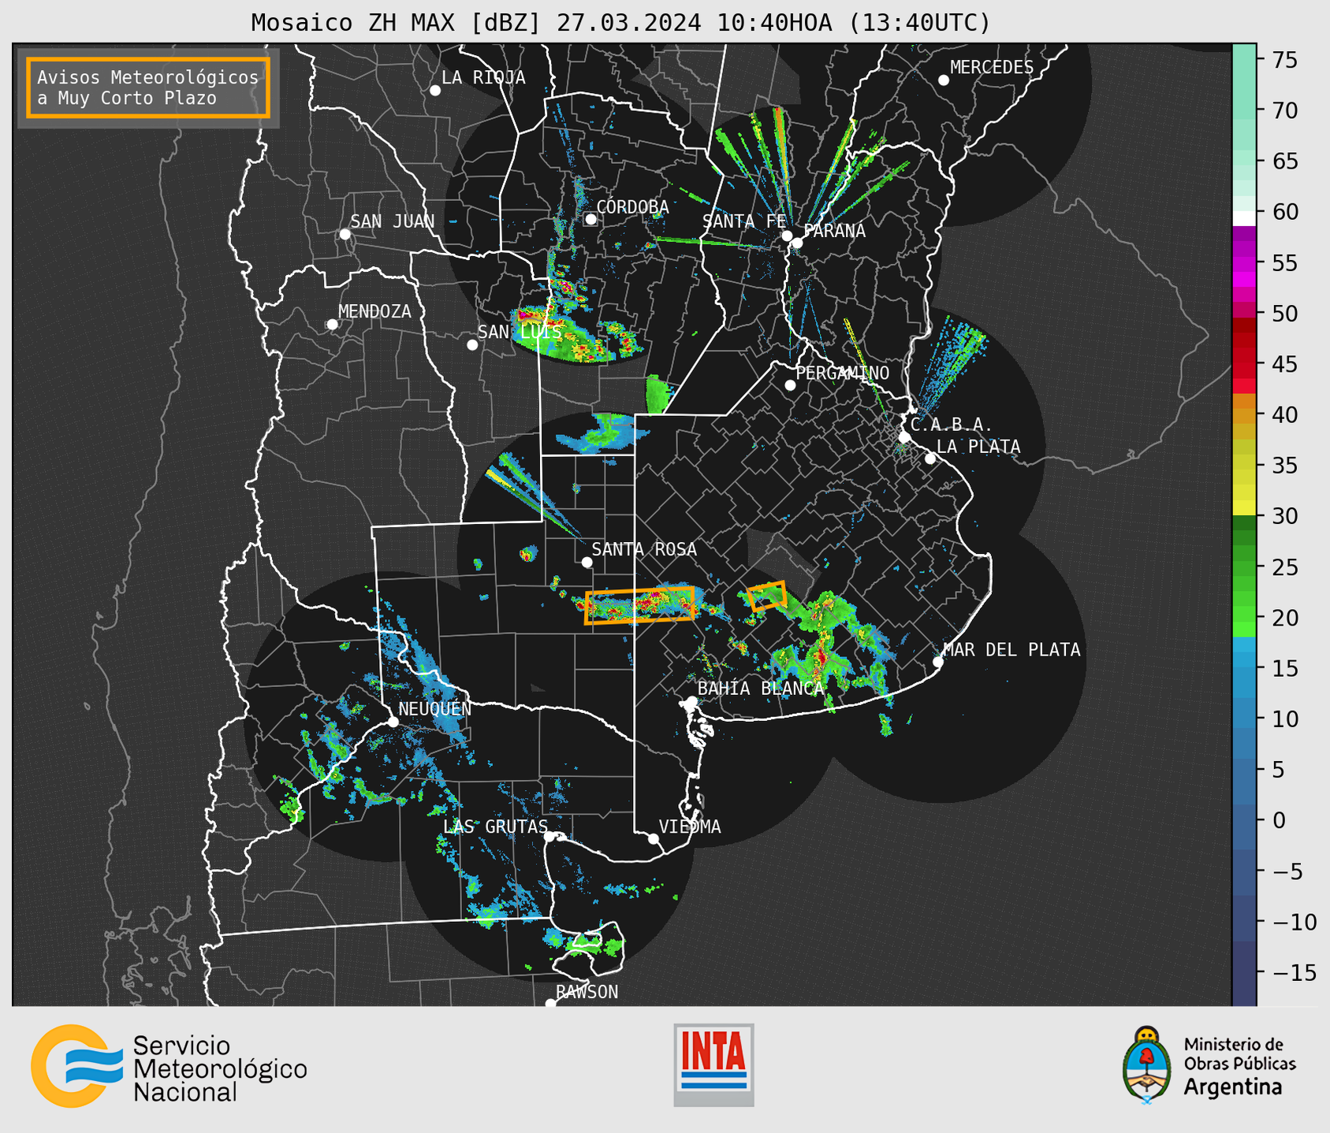Click the VIEDMA city marker dot
Image resolution: width=1330 pixels, height=1133 pixels.
click(654, 838)
